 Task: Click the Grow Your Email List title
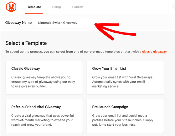coord(109,68)
